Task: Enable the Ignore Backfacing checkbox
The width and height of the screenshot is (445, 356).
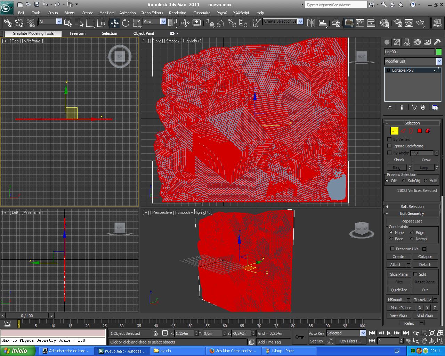Action: (389, 146)
